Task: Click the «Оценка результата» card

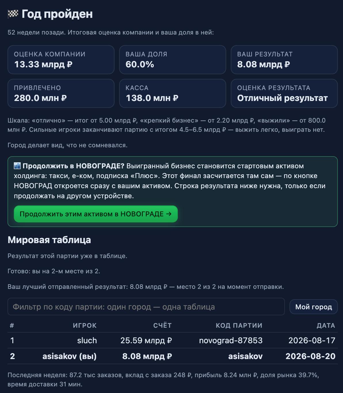Action: 284,93
